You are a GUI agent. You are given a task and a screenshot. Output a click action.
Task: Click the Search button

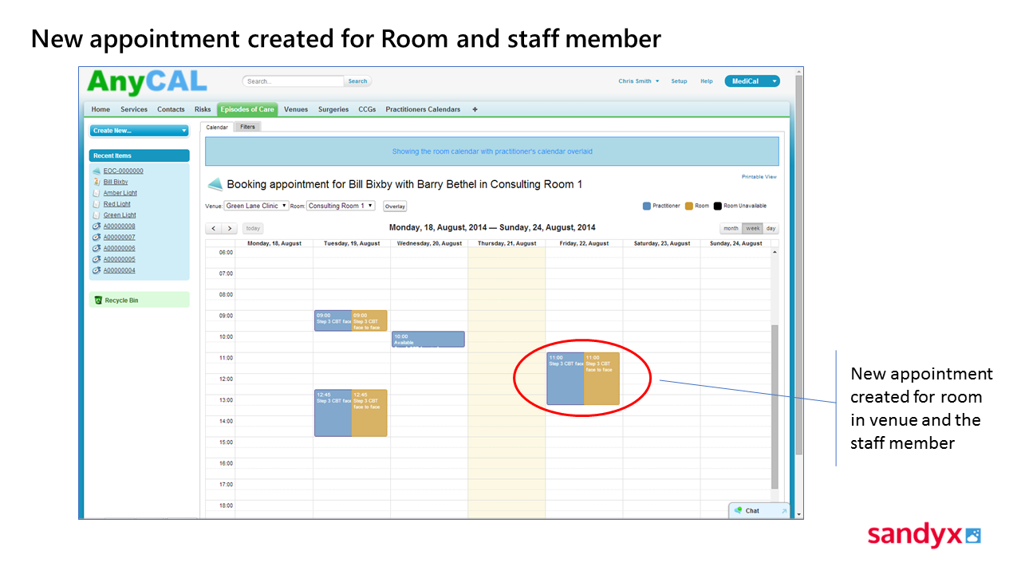pyautogui.click(x=357, y=81)
